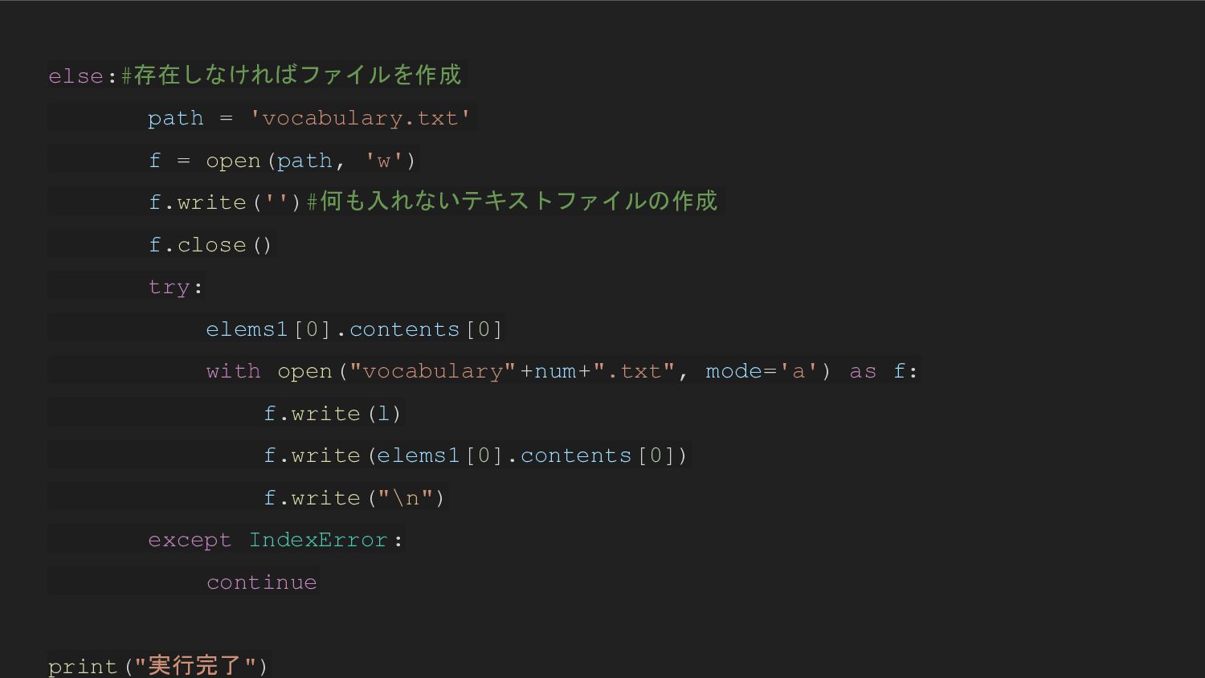Click elems1[0].contents[0] below try
Image resolution: width=1205 pixels, height=678 pixels.
354,329
